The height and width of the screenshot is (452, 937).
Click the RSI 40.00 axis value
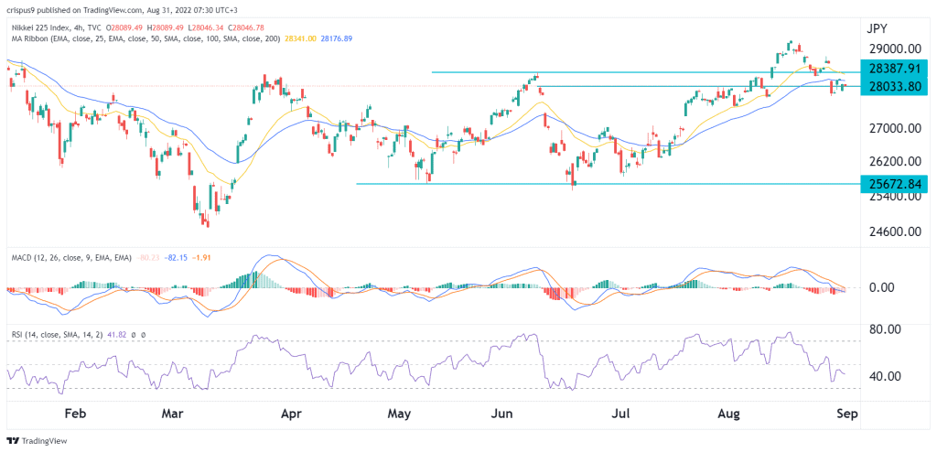[885, 376]
